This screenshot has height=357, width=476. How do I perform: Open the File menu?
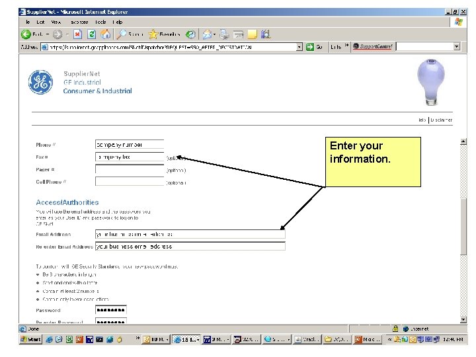click(x=28, y=22)
